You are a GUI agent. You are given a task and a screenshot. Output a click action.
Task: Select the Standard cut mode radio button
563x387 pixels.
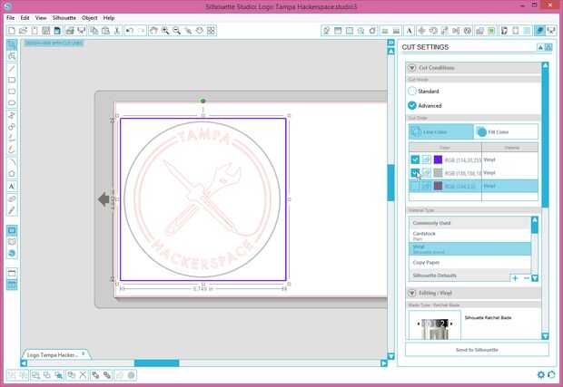(x=412, y=91)
